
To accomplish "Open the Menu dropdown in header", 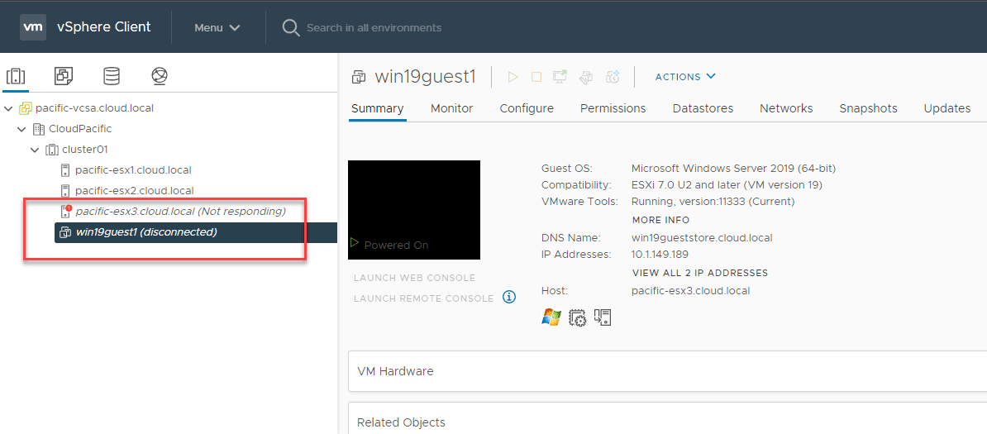I will coord(217,27).
